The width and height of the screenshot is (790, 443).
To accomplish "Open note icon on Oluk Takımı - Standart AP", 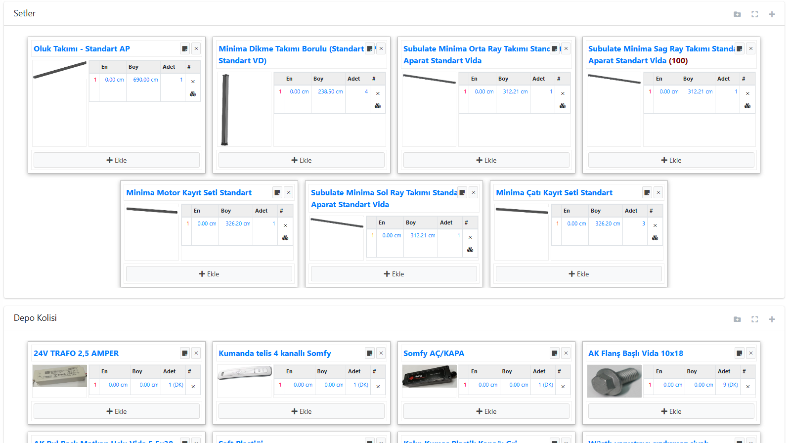I will tap(185, 49).
